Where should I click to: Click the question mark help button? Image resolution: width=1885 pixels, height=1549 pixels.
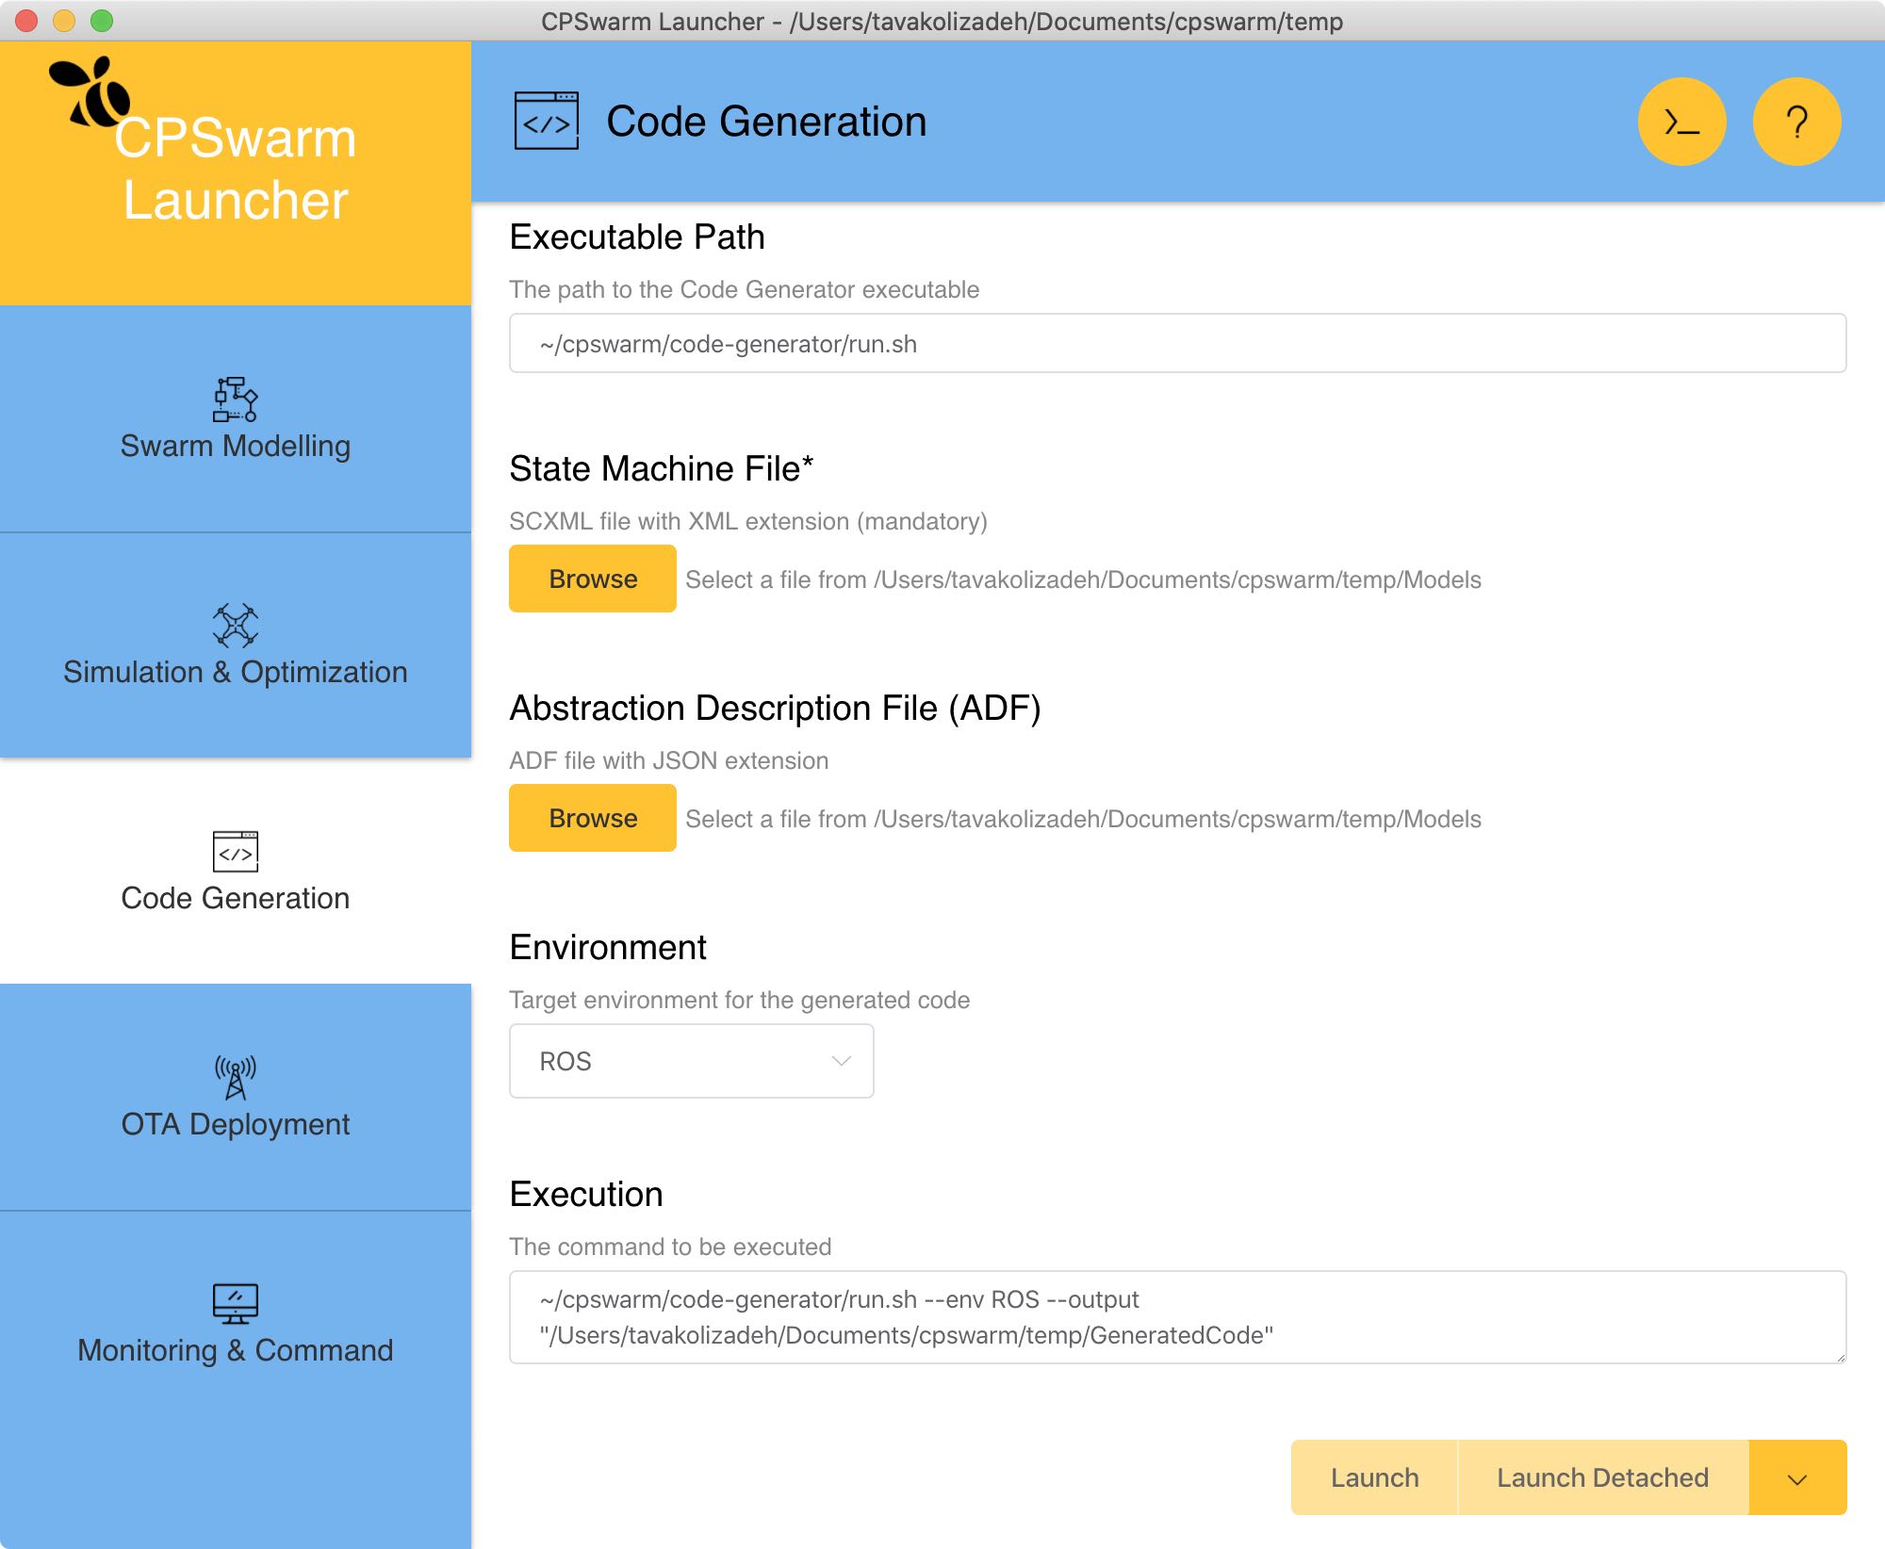coord(1796,122)
